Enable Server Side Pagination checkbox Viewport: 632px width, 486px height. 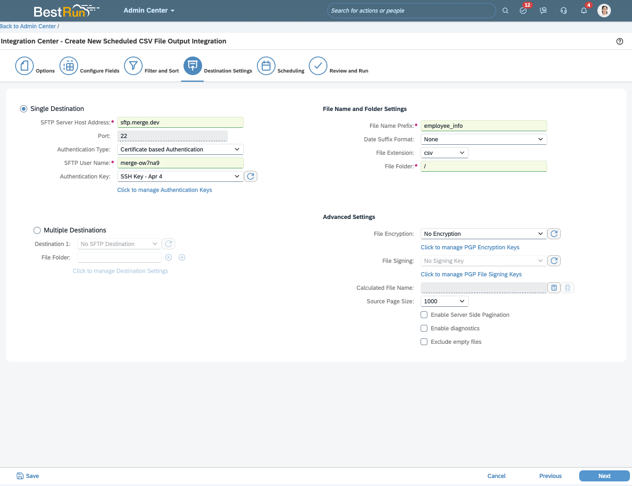(424, 315)
